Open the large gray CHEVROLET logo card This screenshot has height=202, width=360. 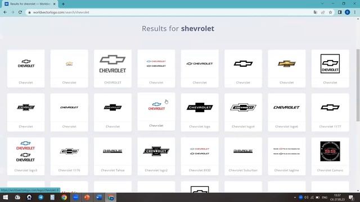click(x=112, y=68)
